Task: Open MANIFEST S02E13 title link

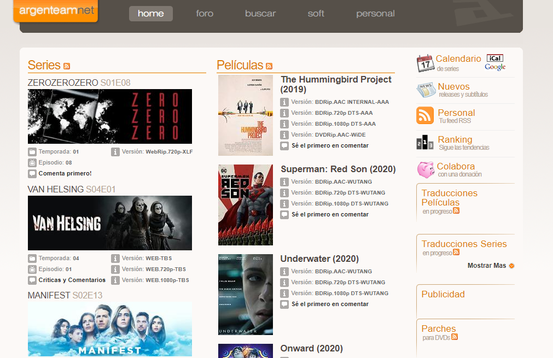Action: [65, 295]
